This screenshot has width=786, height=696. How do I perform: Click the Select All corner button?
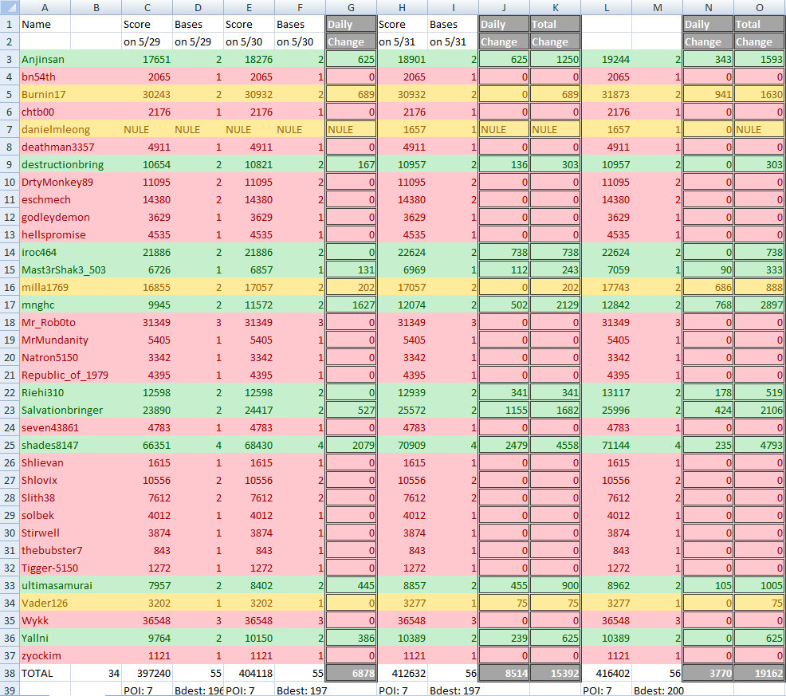coord(10,7)
